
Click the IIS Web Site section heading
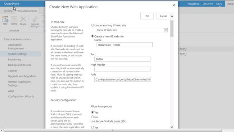58,22
